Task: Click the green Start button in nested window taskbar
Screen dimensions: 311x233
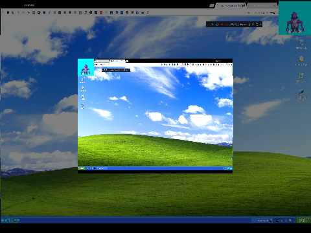Action: pos(82,168)
